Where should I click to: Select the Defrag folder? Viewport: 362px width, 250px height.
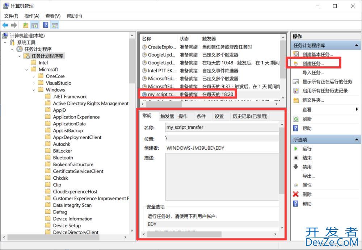(x=60, y=212)
